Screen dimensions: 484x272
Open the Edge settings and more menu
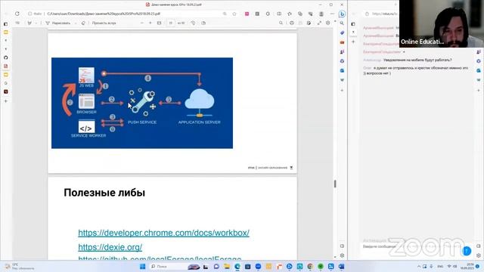(x=332, y=14)
